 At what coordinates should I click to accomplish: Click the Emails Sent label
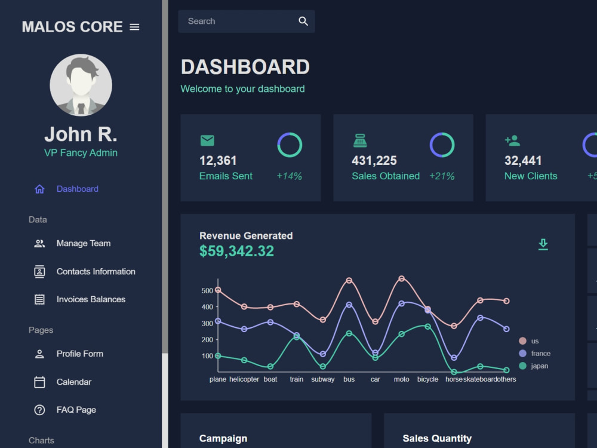(x=226, y=176)
